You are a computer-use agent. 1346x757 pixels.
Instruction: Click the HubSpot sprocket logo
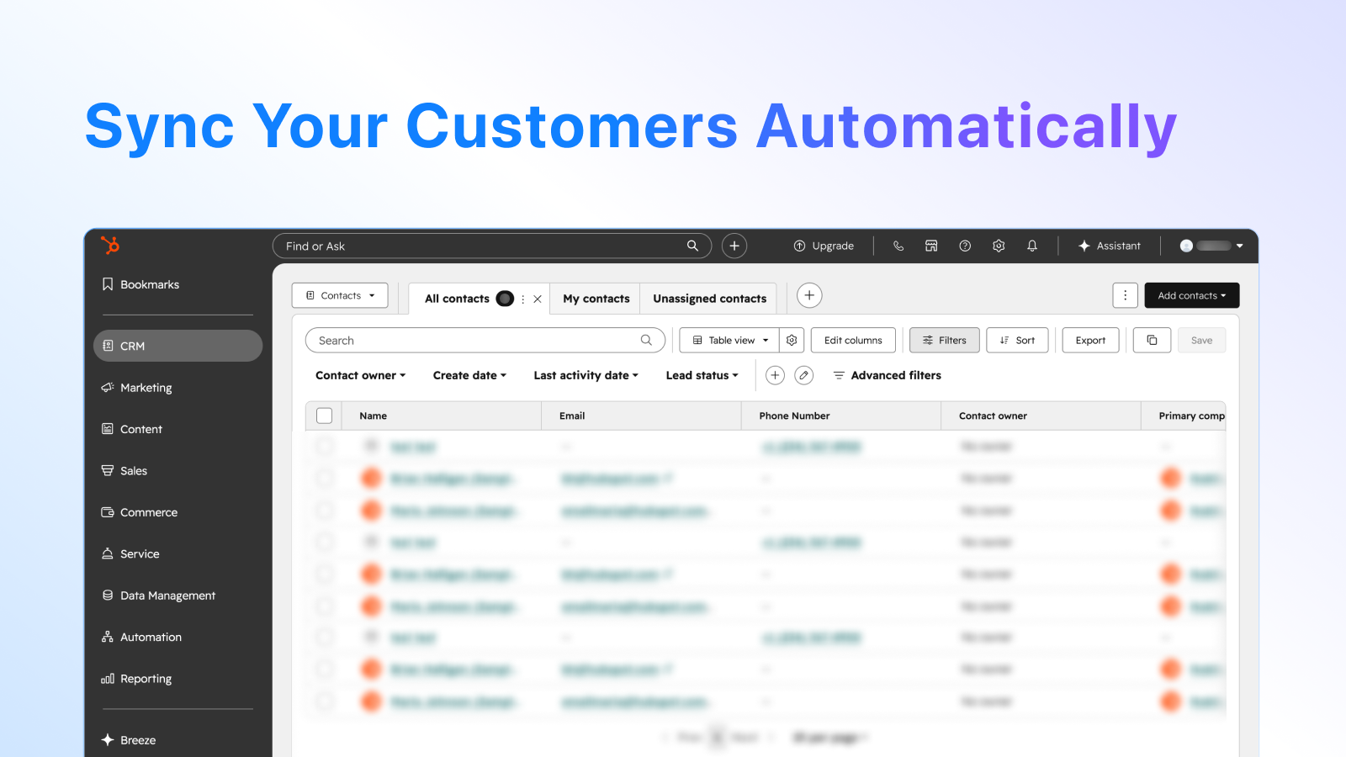point(110,245)
